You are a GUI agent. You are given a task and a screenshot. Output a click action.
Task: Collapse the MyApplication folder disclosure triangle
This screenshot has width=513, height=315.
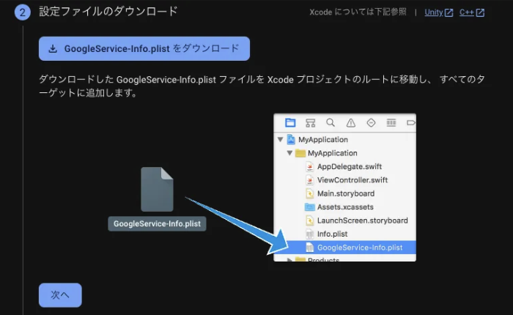click(x=289, y=153)
